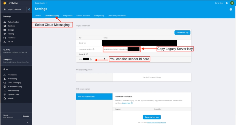Open the GoogleLogin project dropdown

coord(41,3)
